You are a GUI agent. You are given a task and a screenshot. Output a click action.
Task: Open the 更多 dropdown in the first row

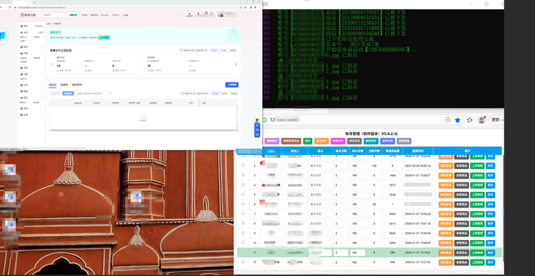pyautogui.click(x=491, y=156)
